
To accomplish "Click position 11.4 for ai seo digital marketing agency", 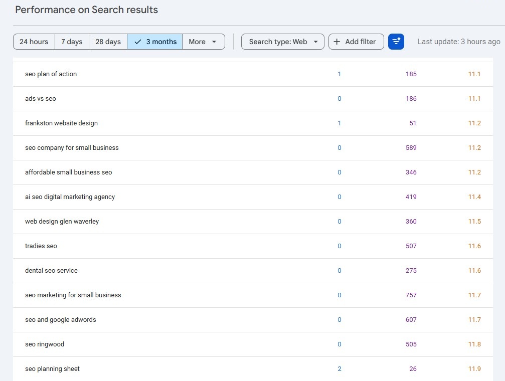I will point(474,197).
